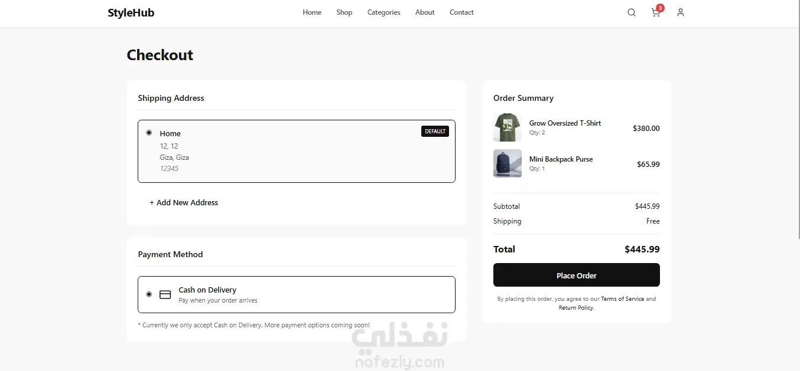
Task: Open the Terms of Service link
Action: point(623,299)
